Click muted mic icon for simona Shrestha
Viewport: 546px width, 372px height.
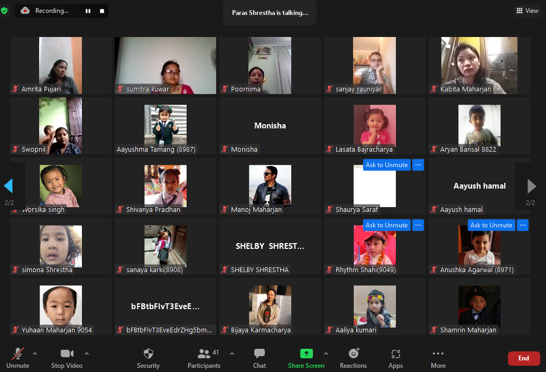click(x=15, y=269)
